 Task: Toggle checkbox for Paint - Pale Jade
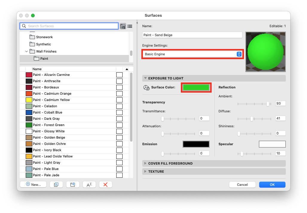120,175
